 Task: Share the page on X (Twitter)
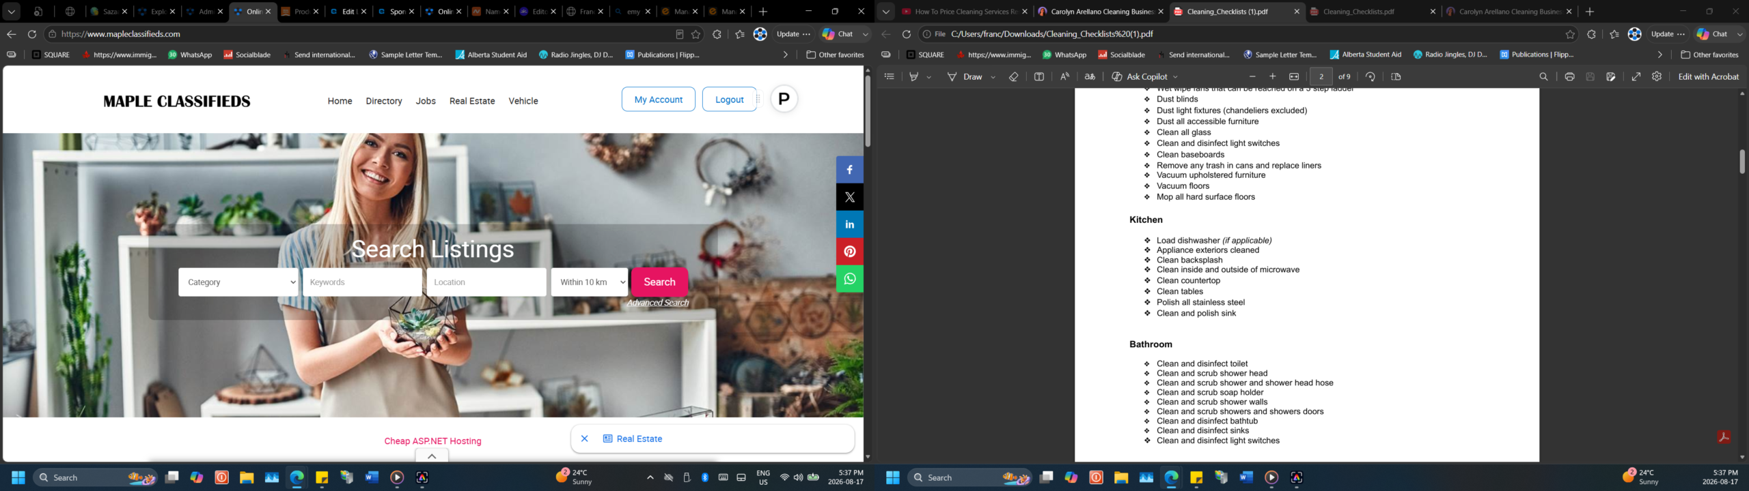(849, 197)
